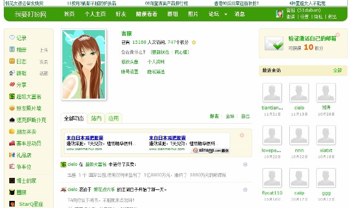Click the 德克萨斯扑克 spade icon
The width and height of the screenshot is (350, 208).
click(12, 120)
